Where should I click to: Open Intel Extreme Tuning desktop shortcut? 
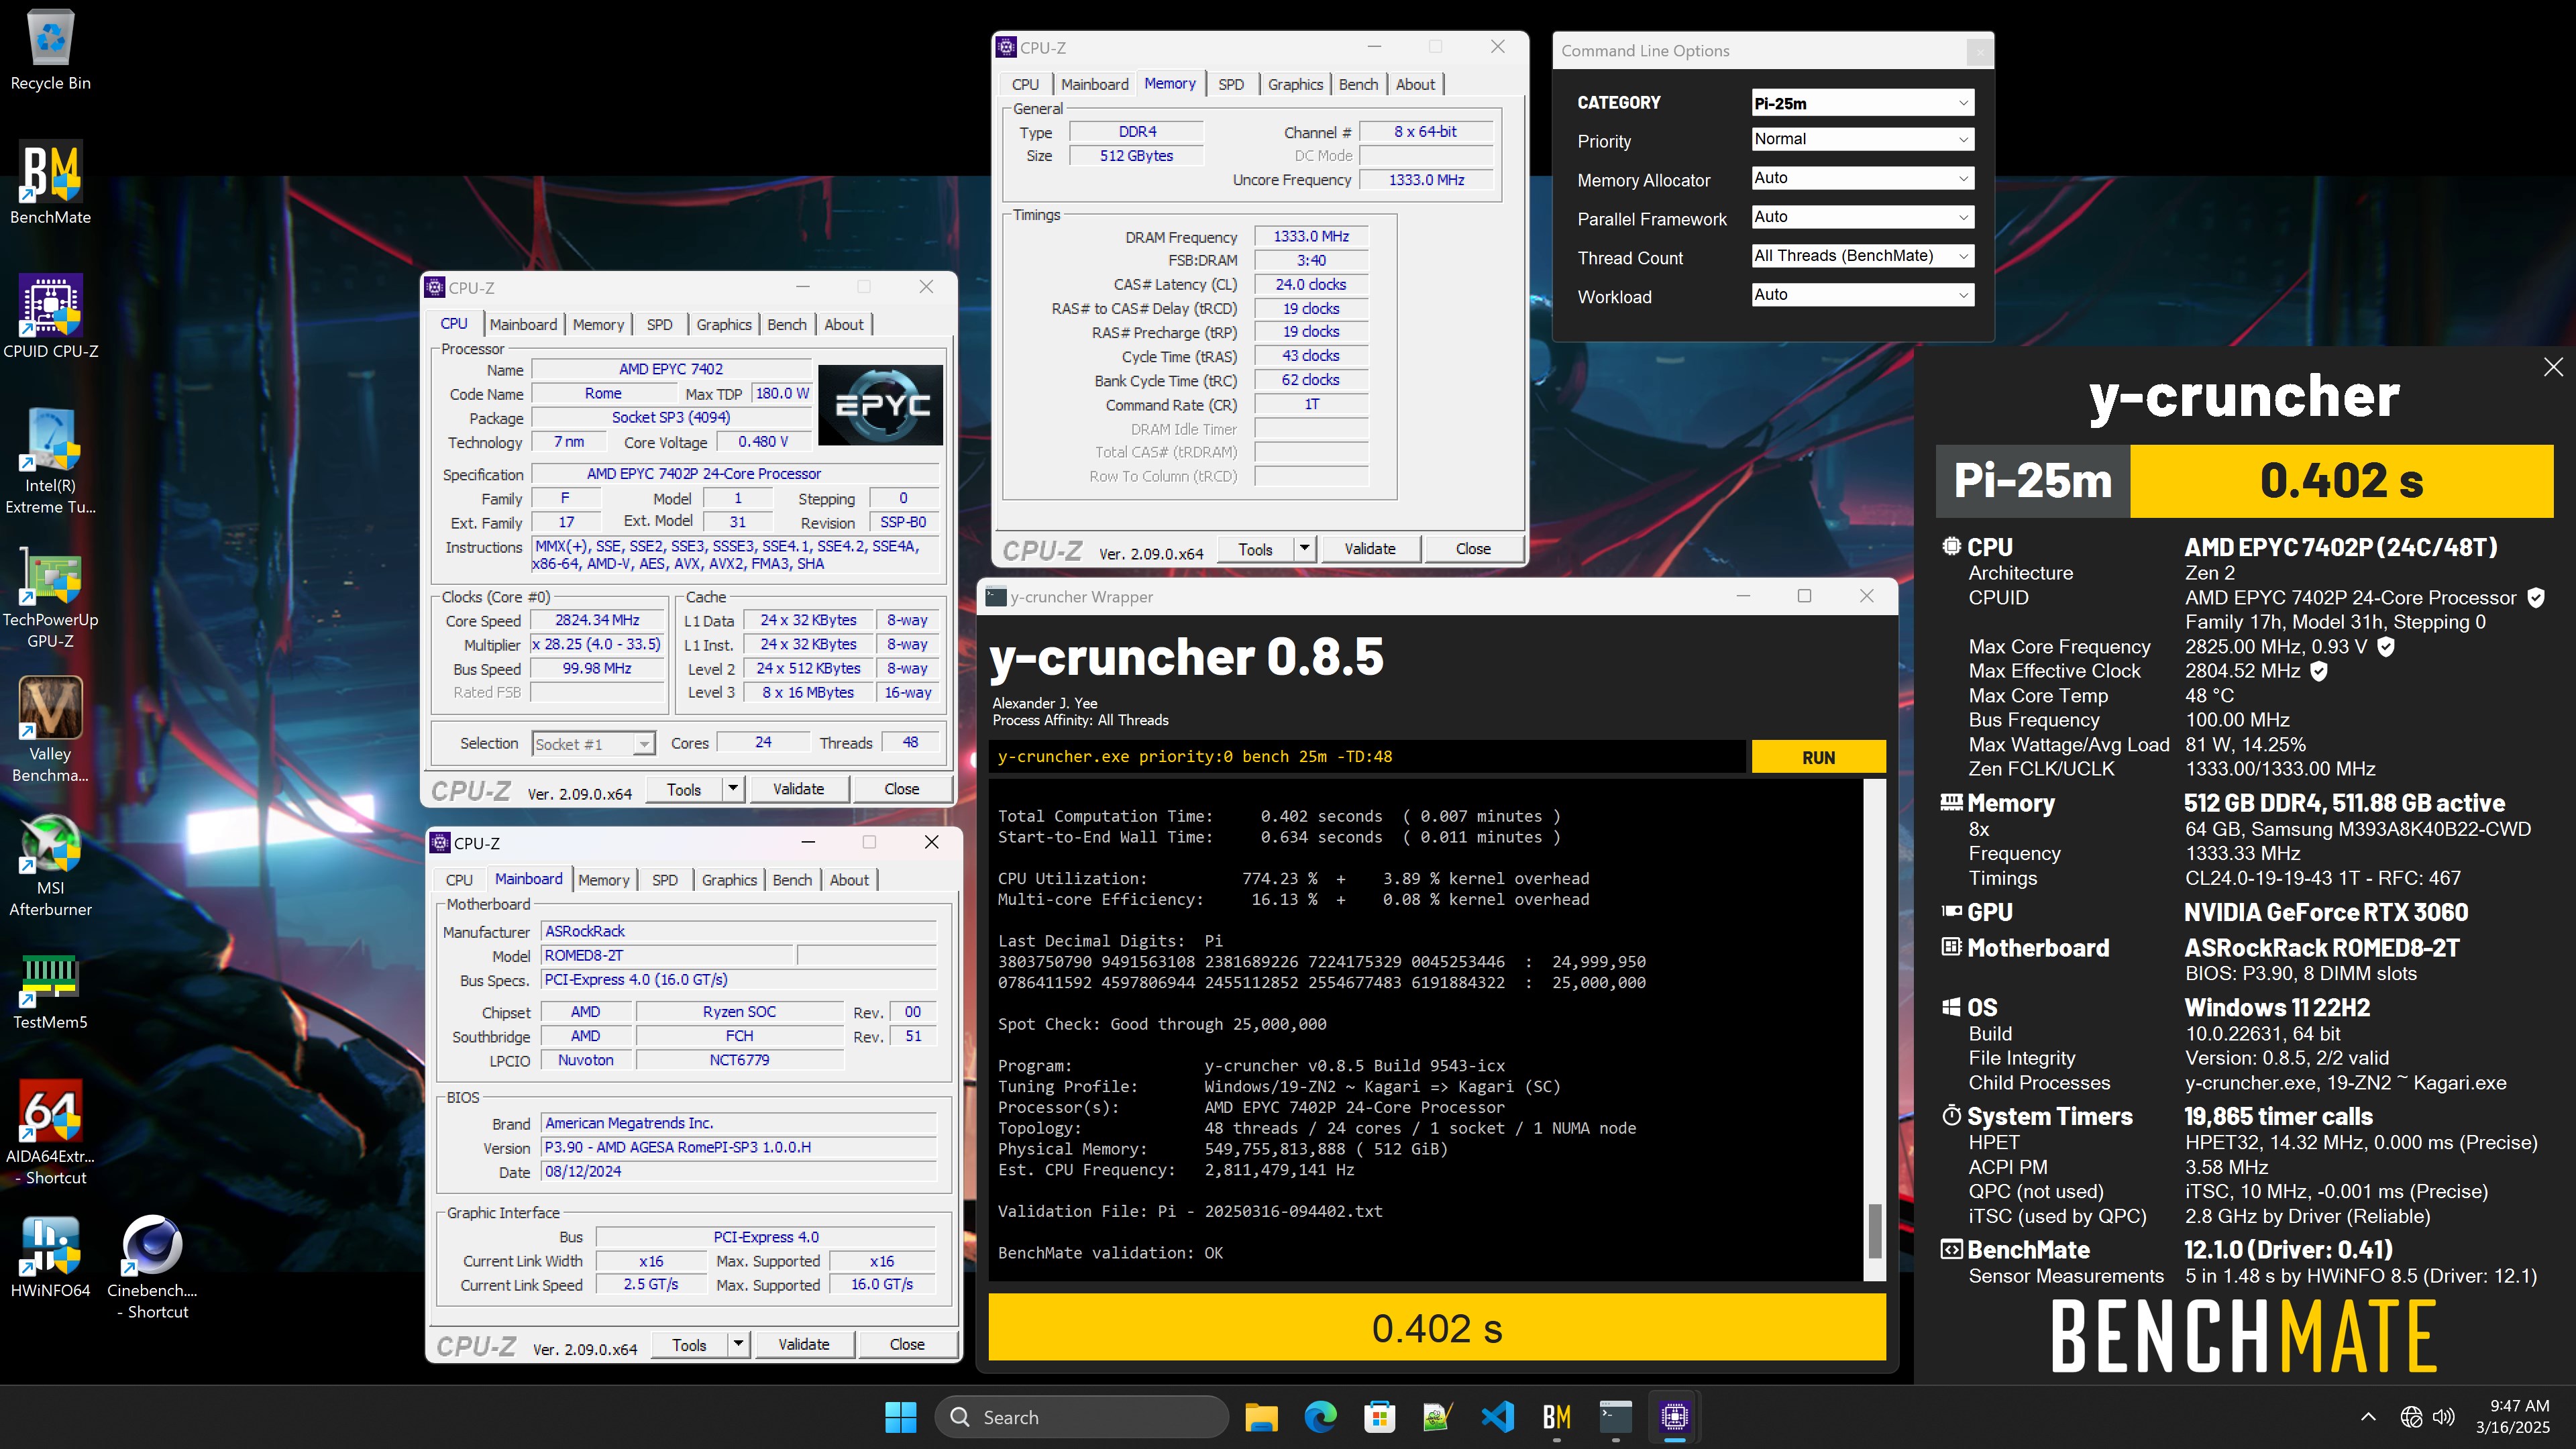click(50, 461)
